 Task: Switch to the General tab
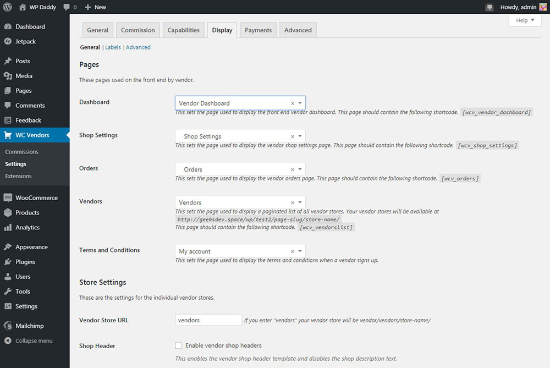pyautogui.click(x=97, y=30)
